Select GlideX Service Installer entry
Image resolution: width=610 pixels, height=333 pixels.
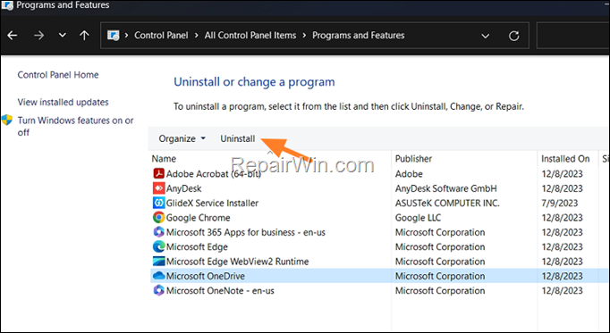point(212,203)
